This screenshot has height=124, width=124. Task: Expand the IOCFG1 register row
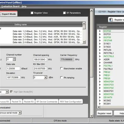coord(100,34)
